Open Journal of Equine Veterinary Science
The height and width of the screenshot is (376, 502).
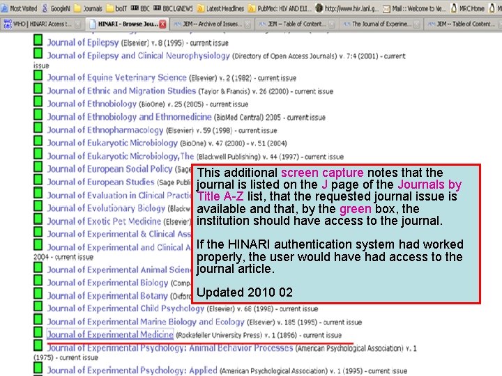117,78
